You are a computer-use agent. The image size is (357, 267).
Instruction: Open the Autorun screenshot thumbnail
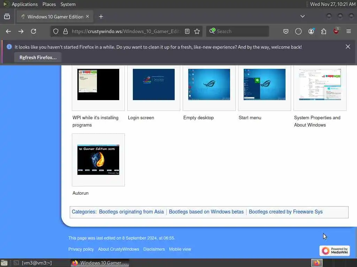[x=98, y=160]
